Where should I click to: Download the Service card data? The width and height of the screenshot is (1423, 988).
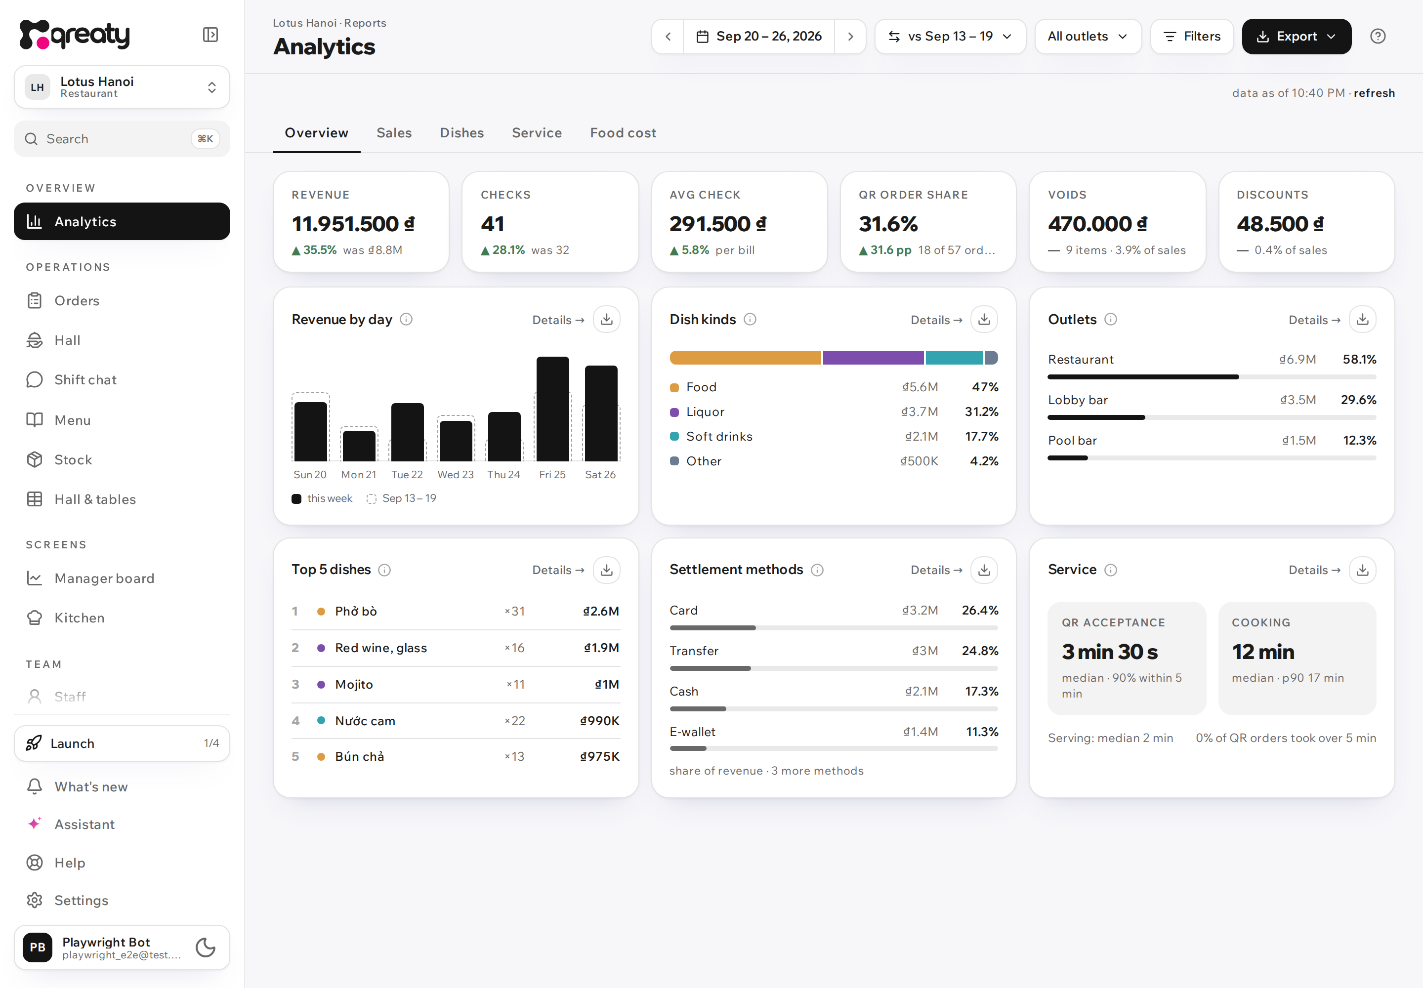[x=1362, y=570]
